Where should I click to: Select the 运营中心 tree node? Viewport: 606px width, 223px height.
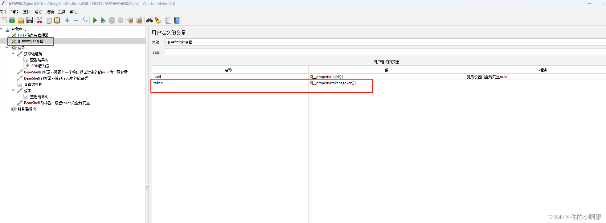[x=19, y=29]
